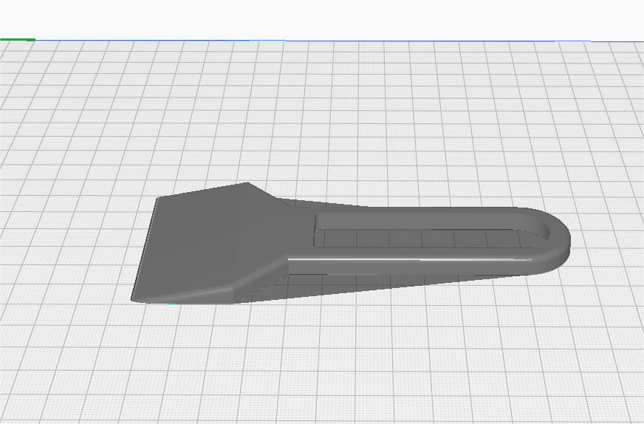The height and width of the screenshot is (424, 644).
Task: Click empty build plate grid left of model
Action: pyautogui.click(x=66, y=244)
